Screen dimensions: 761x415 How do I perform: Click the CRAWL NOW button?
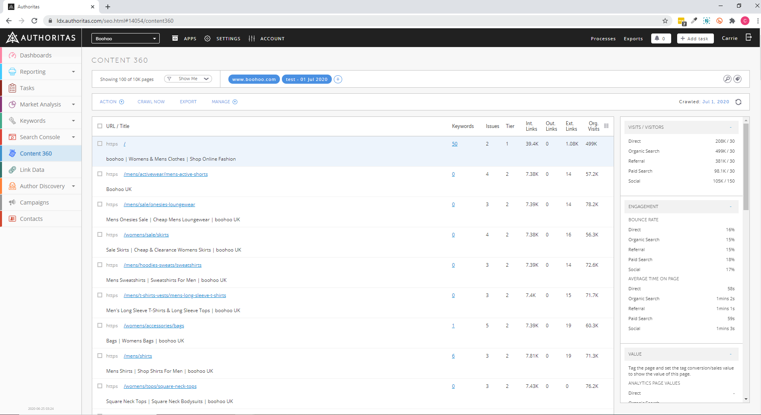point(151,102)
